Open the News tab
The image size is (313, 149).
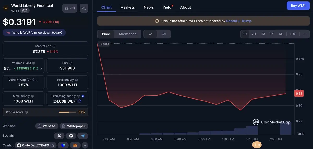(149, 7)
